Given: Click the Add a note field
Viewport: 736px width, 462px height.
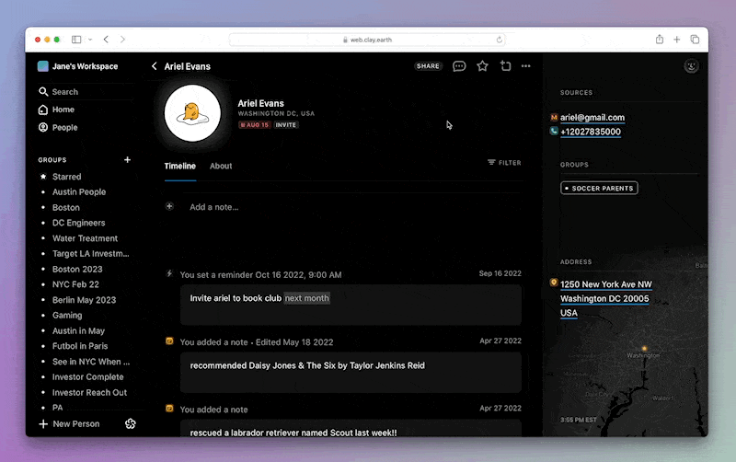Looking at the screenshot, I should coord(213,207).
